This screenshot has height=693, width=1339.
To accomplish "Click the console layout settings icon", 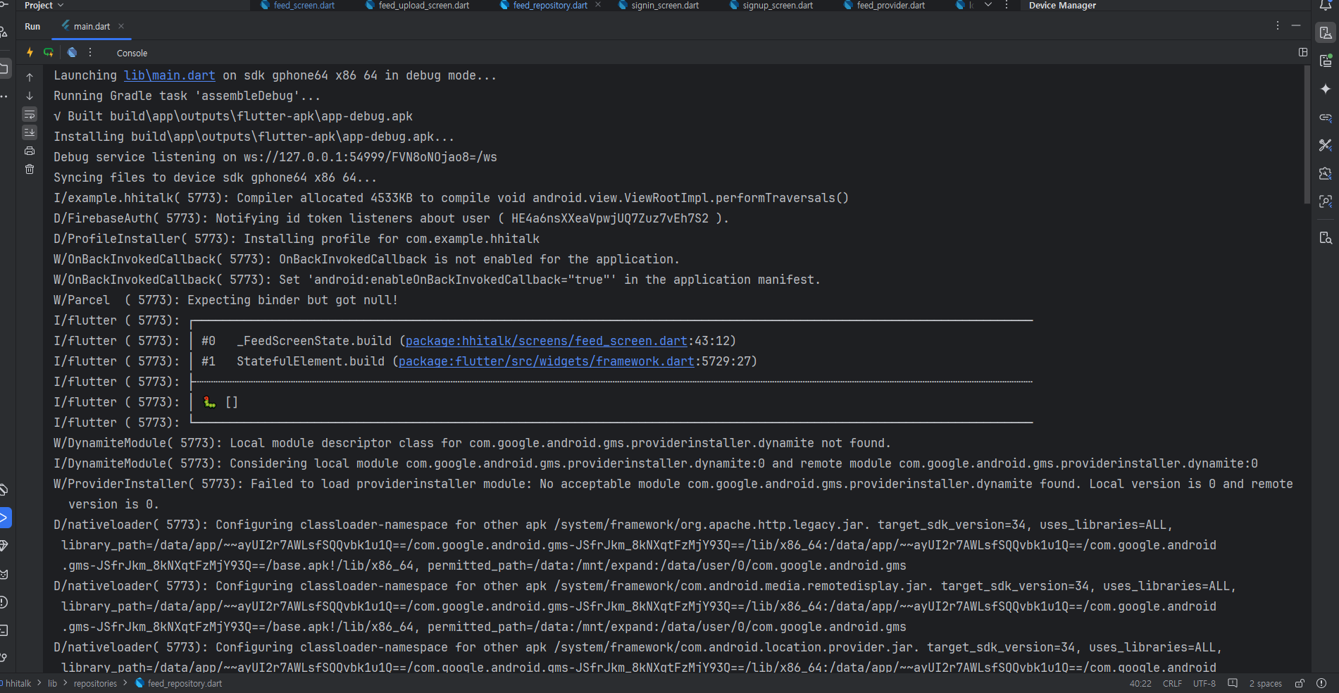I will point(1303,52).
